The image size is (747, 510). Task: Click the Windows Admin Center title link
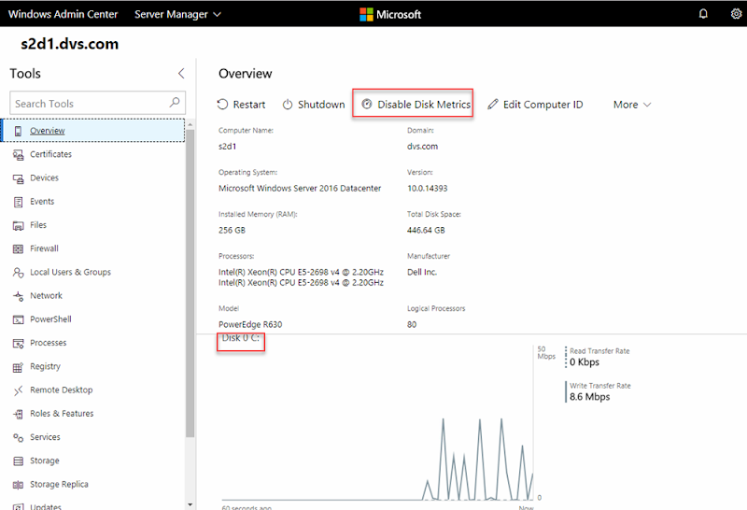pyautogui.click(x=63, y=14)
